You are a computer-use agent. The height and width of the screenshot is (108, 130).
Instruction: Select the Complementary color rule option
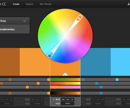tap(7, 29)
